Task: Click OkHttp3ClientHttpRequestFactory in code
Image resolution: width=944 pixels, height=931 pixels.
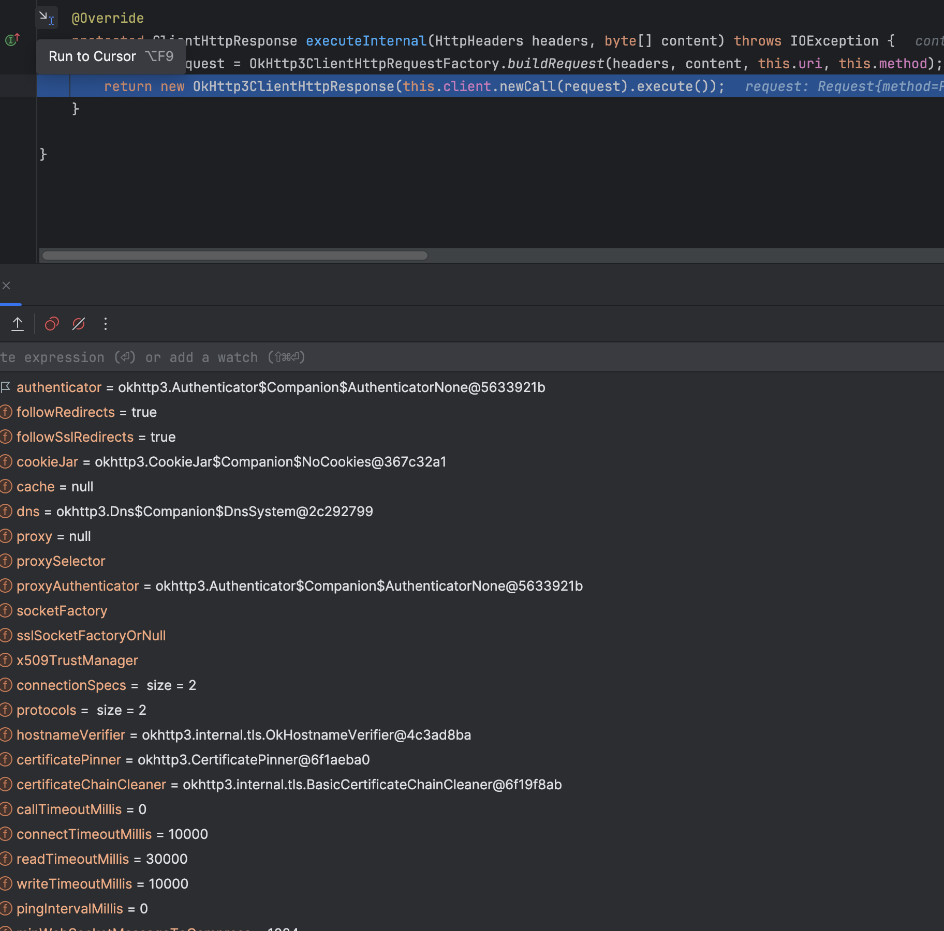Action: pyautogui.click(x=375, y=64)
